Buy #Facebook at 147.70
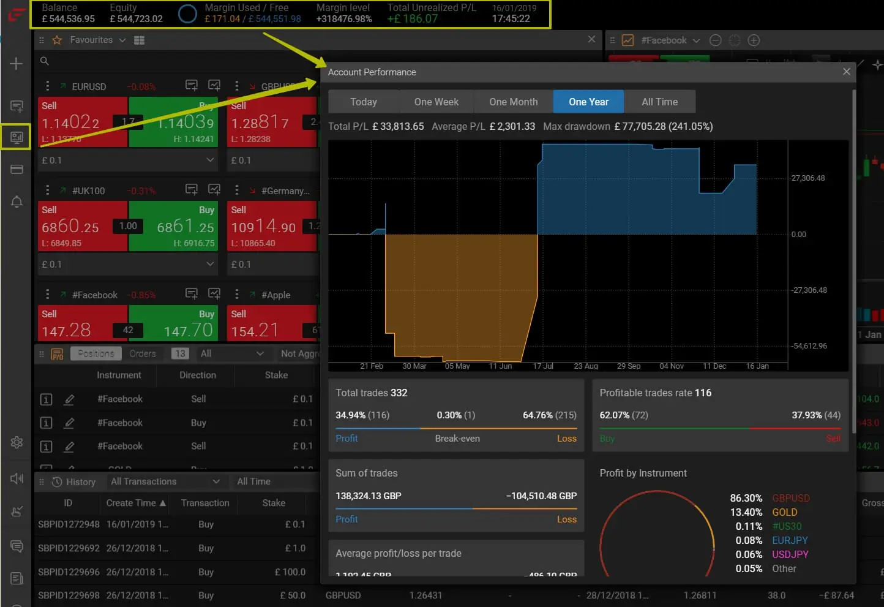Image resolution: width=884 pixels, height=607 pixels. [174, 323]
